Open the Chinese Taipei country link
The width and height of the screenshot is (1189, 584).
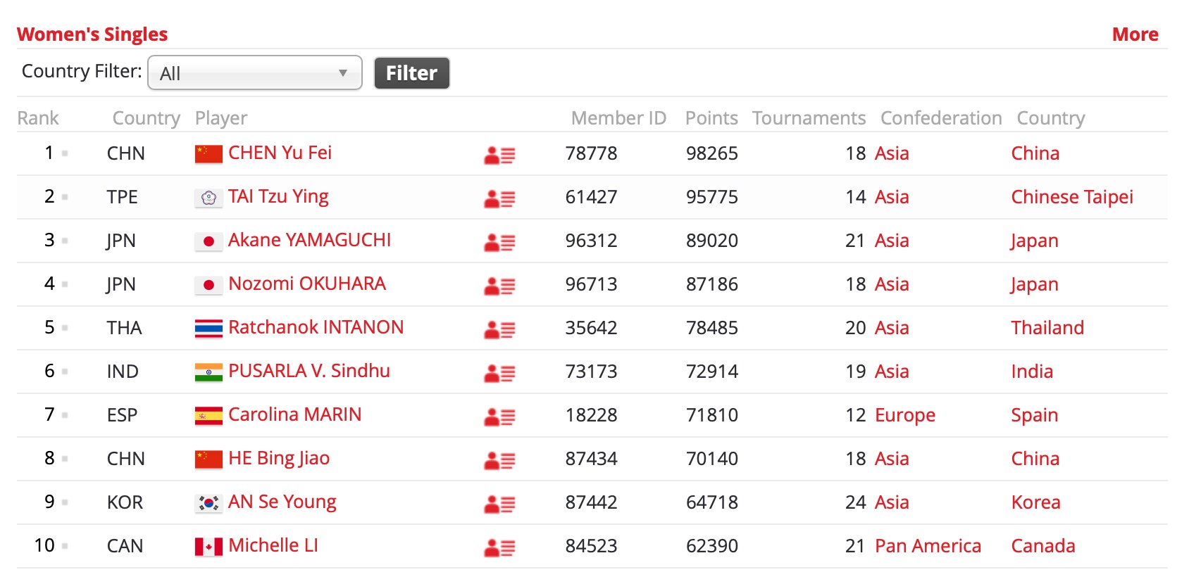(x=1072, y=197)
